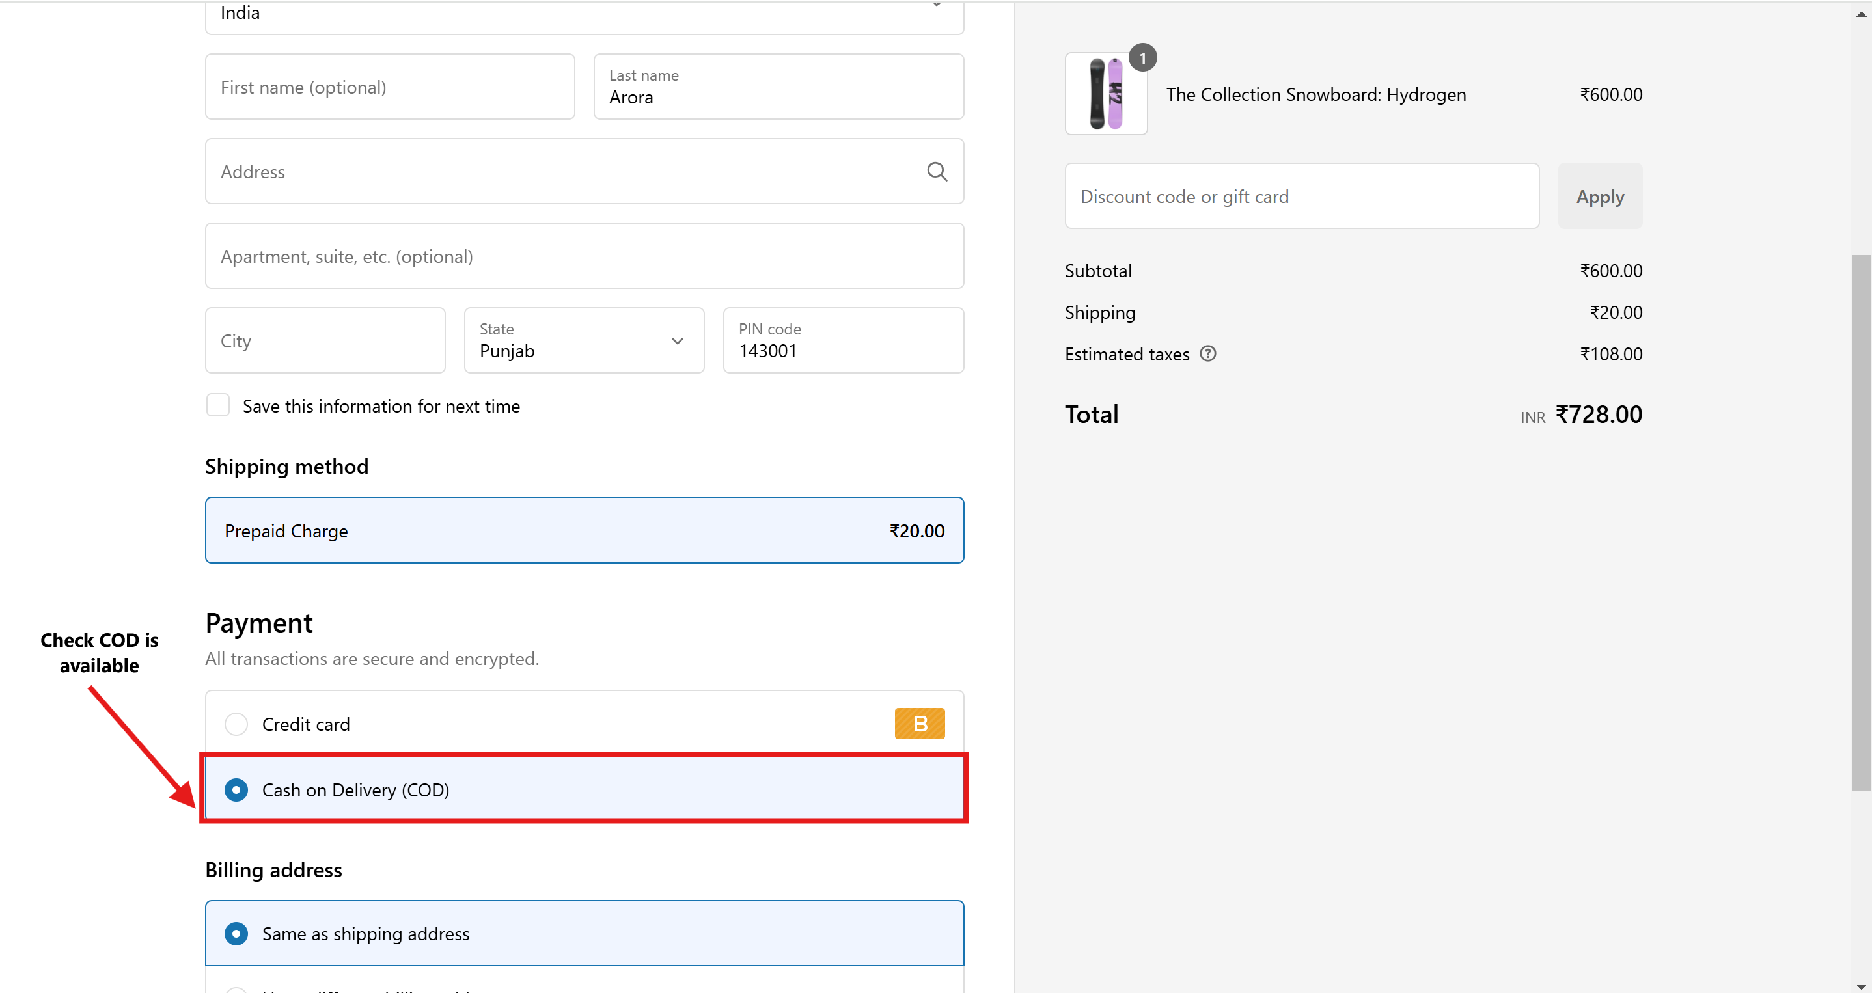The image size is (1872, 993).
Task: Choose Same as shipping address option
Action: point(236,933)
